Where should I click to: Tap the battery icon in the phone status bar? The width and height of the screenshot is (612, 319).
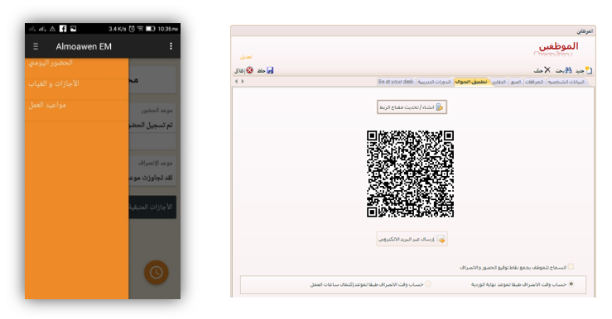(x=150, y=29)
